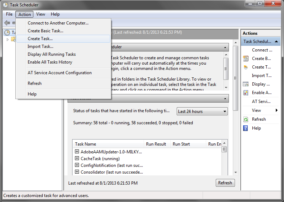This screenshot has height=202, width=284.
Task: Click Import T... in the Actions pane
Action: [262, 76]
